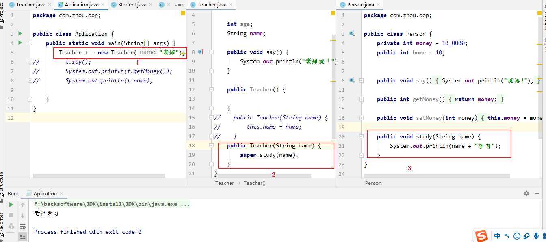546x242 pixels.
Task: Click the super.study(name) call in Teacher.java
Action: coord(269,155)
